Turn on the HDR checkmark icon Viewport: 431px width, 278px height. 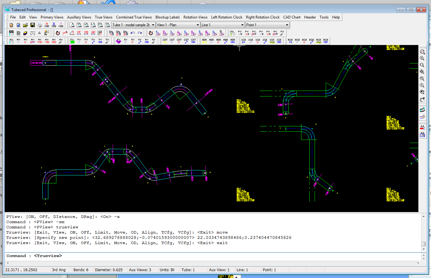[211, 41]
